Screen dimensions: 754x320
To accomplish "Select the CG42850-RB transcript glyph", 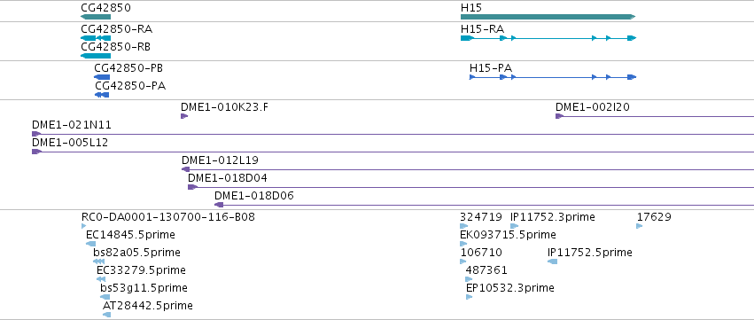I will [x=96, y=56].
